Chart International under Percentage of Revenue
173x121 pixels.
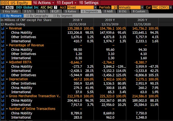click(3, 58)
